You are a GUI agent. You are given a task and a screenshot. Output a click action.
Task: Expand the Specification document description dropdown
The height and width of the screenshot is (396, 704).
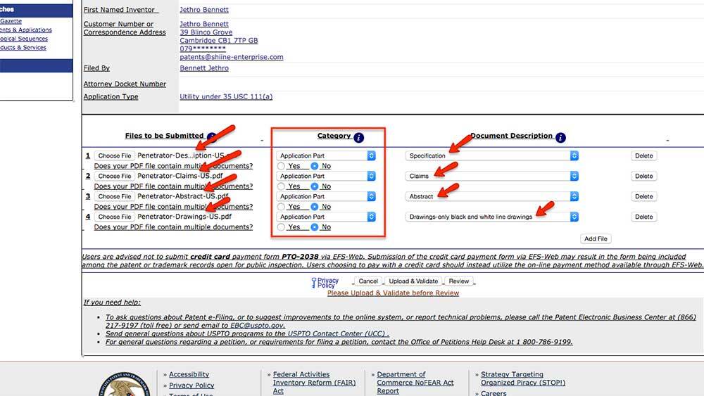pos(491,156)
